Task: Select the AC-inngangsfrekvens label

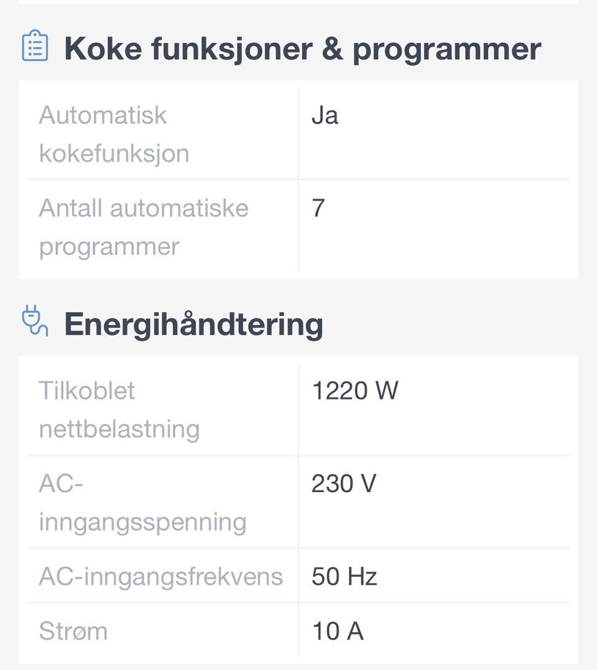Action: pos(160,577)
